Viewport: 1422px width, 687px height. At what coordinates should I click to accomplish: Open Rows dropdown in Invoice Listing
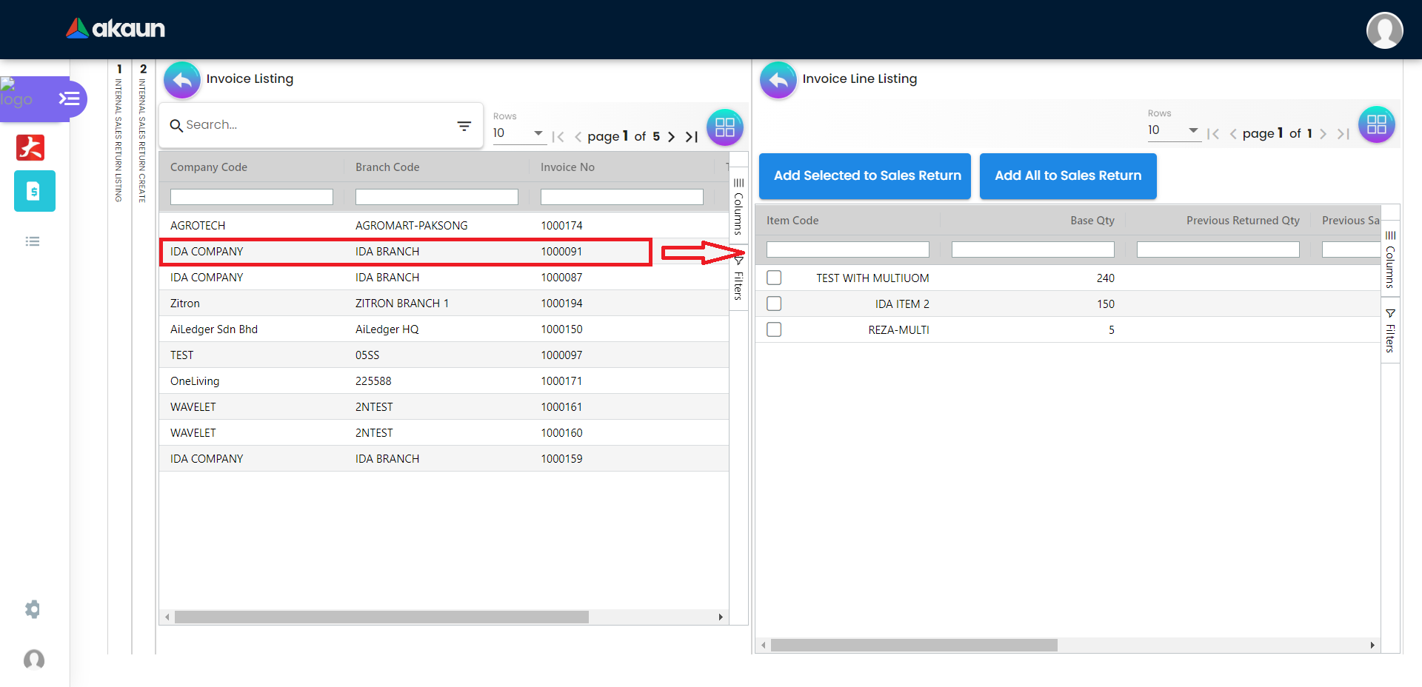pos(518,133)
